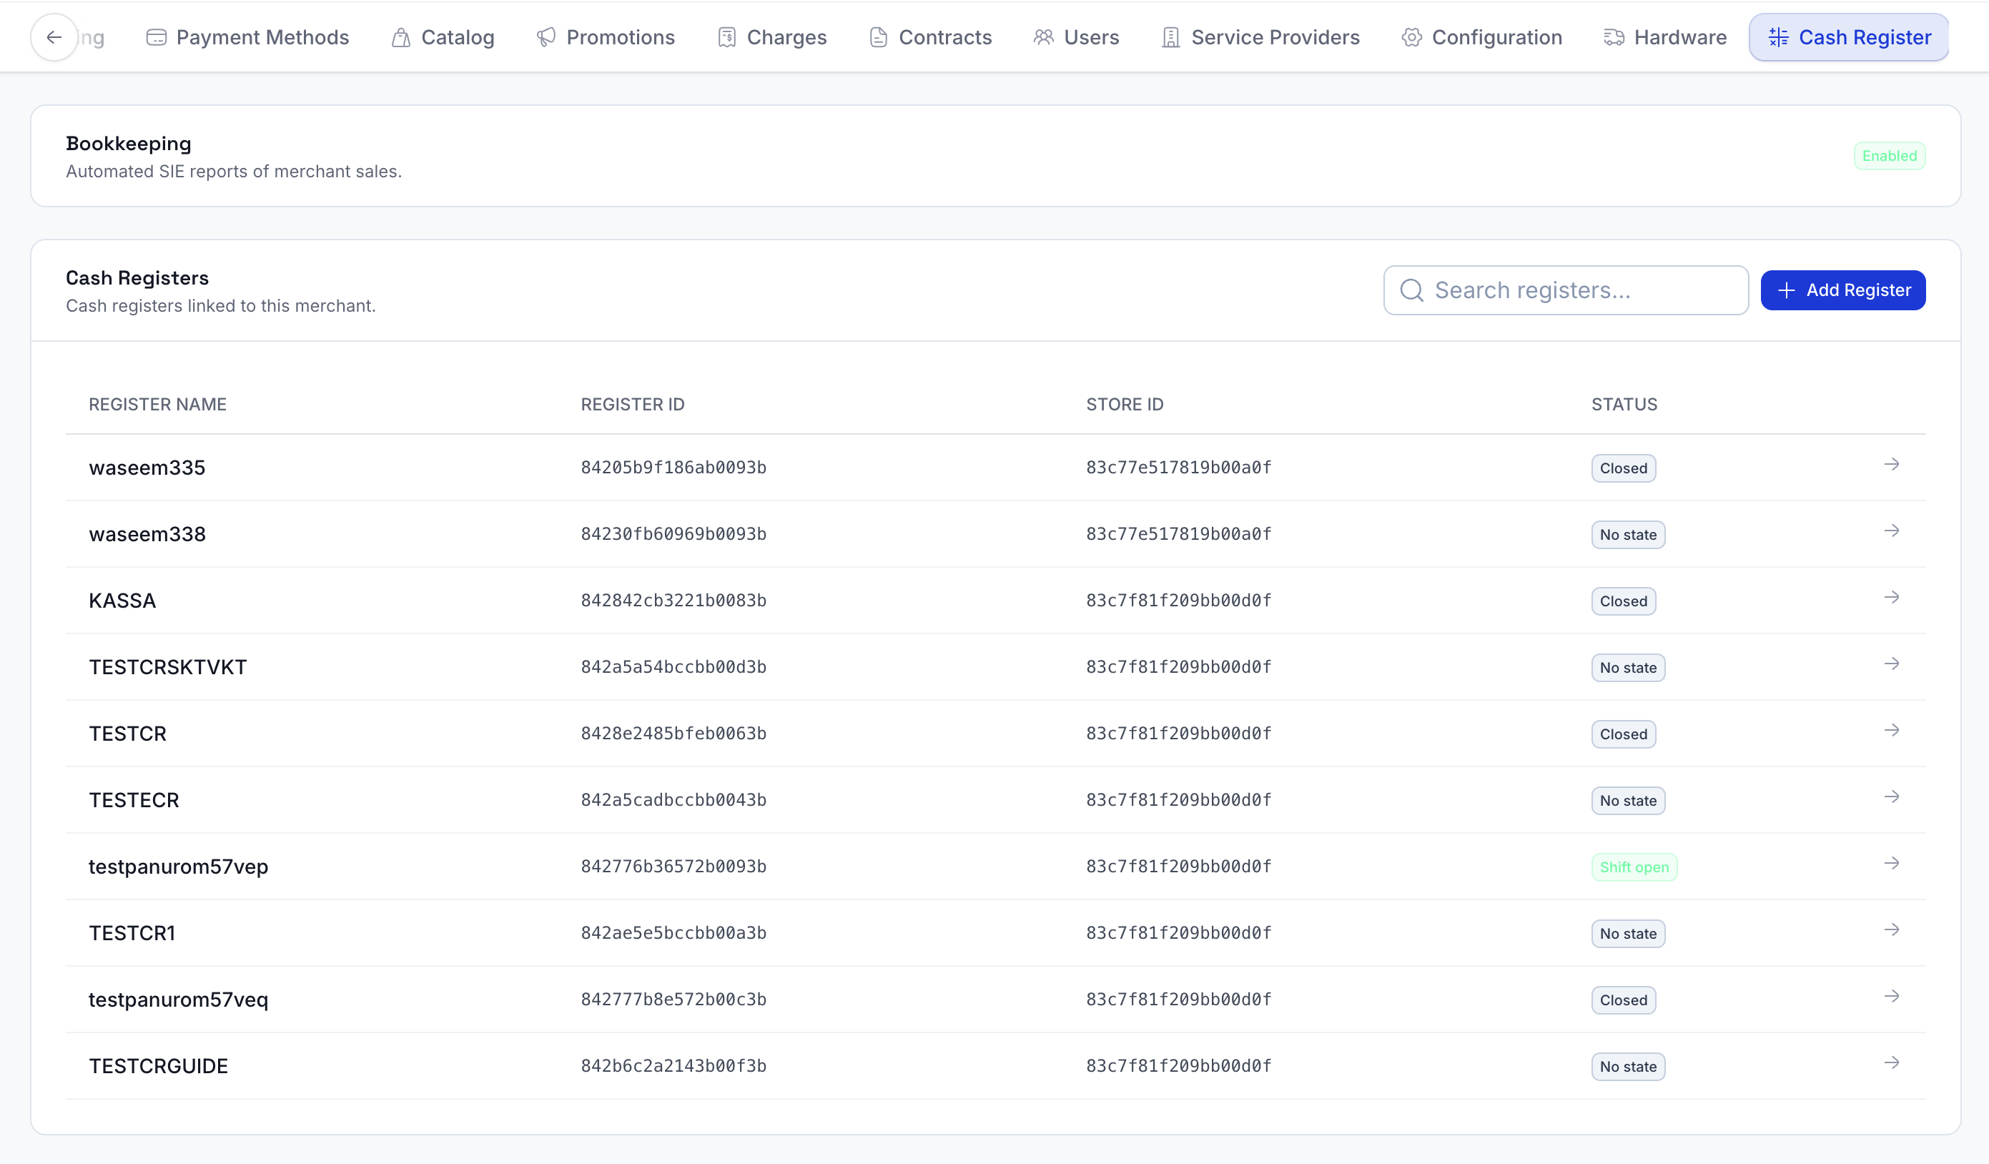Click the No state badge for TESTCRSKTVKT

point(1628,668)
